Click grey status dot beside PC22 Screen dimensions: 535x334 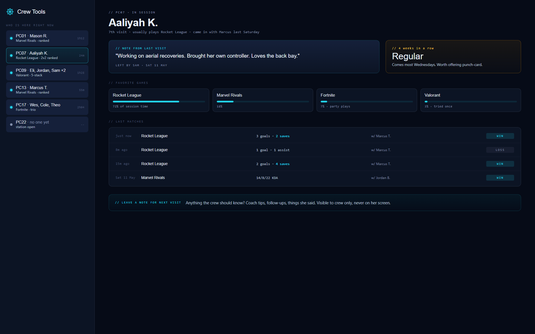tap(11, 124)
